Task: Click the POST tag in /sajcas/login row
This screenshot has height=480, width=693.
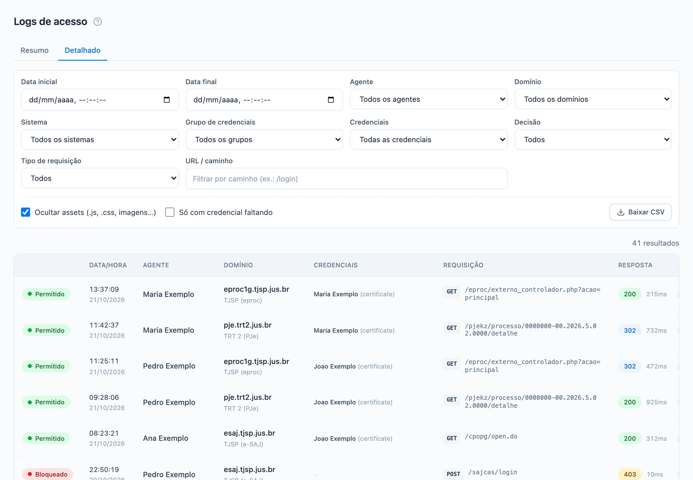Action: tap(453, 474)
